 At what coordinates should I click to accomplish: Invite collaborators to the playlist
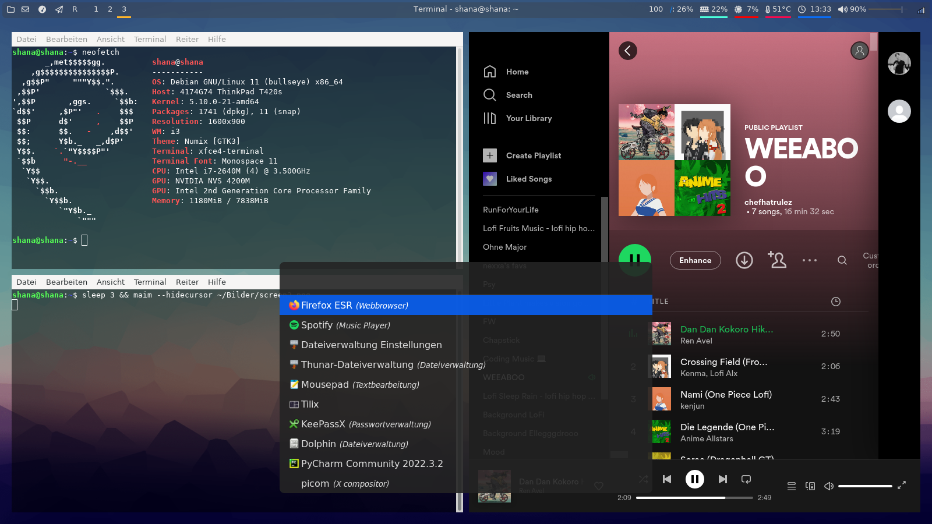coord(777,260)
